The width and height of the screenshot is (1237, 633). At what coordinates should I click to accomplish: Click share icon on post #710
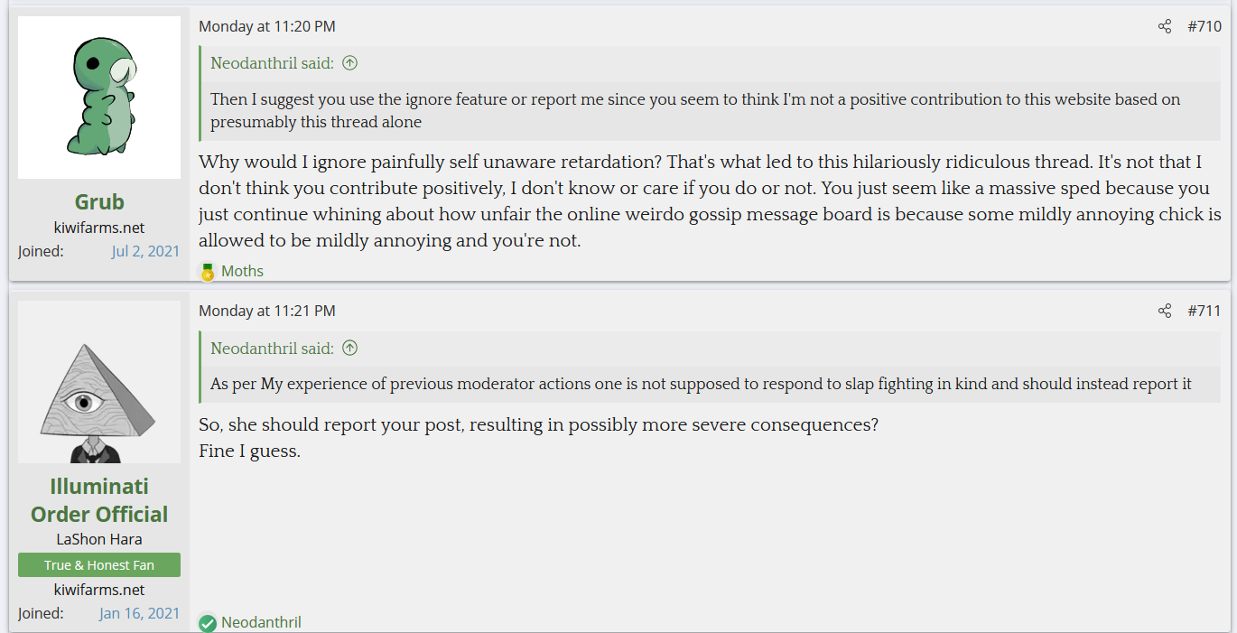tap(1165, 26)
